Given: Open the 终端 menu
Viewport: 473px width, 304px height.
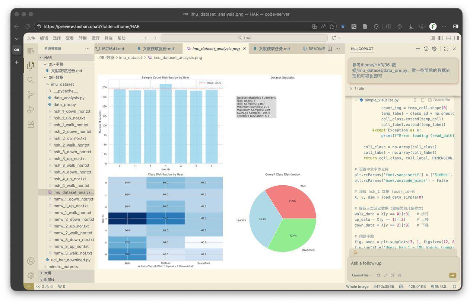Looking at the screenshot, I should 108,38.
